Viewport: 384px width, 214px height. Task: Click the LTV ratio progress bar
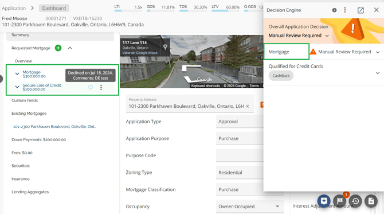tap(226, 11)
